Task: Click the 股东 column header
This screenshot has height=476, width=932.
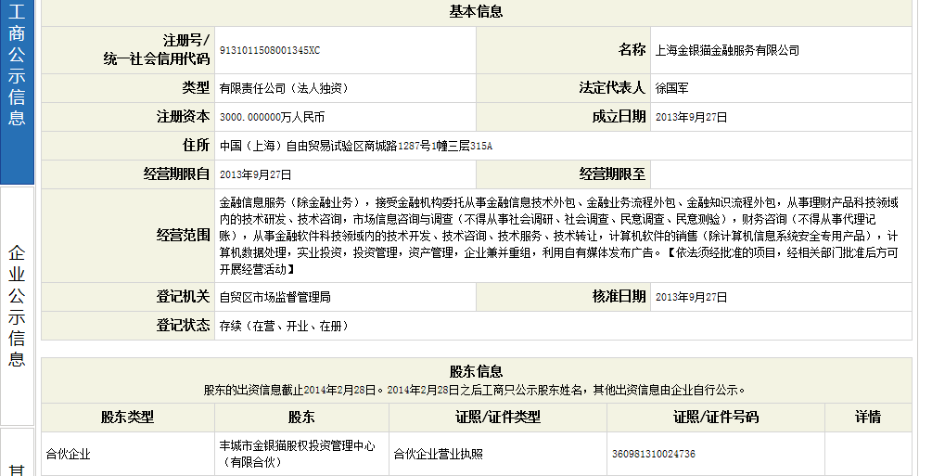Action: pyautogui.click(x=301, y=418)
